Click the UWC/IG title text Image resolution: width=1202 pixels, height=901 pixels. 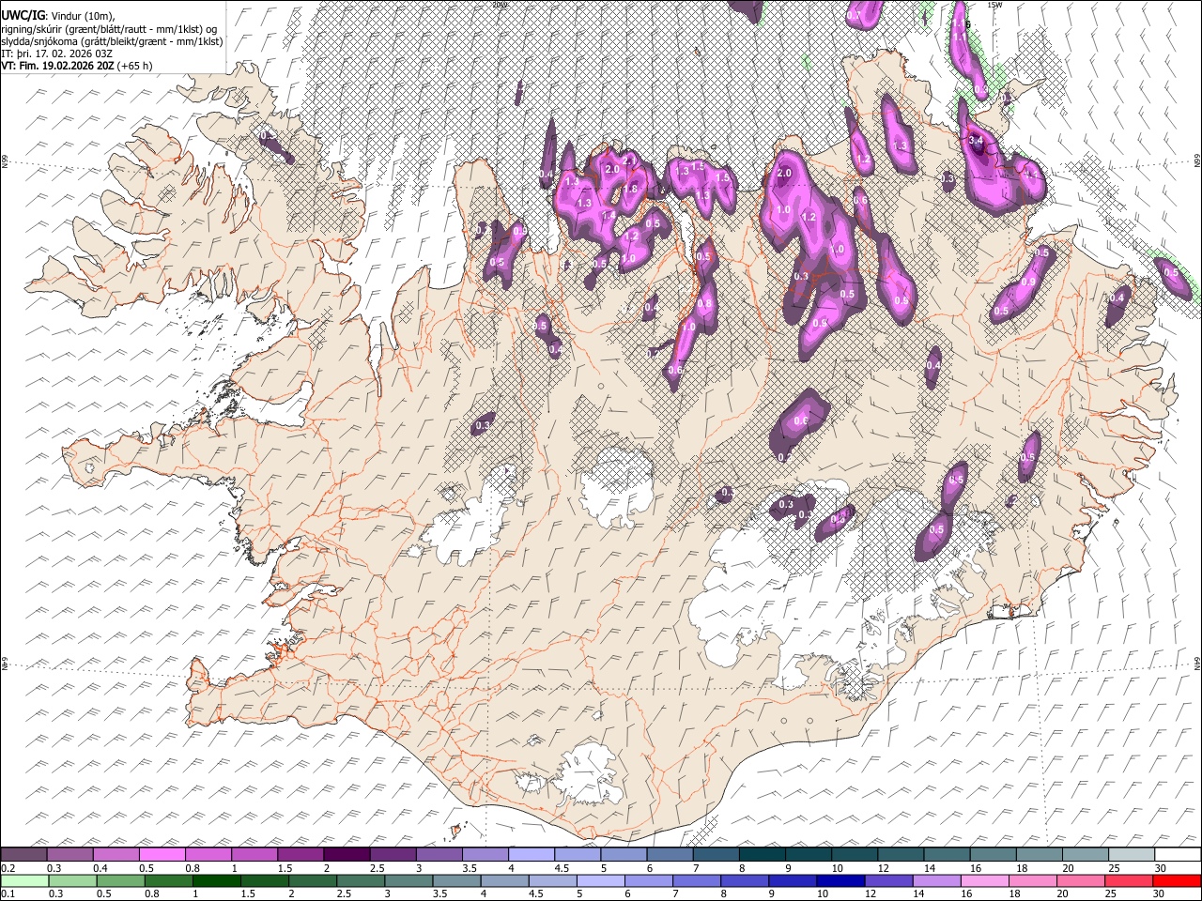[23, 15]
